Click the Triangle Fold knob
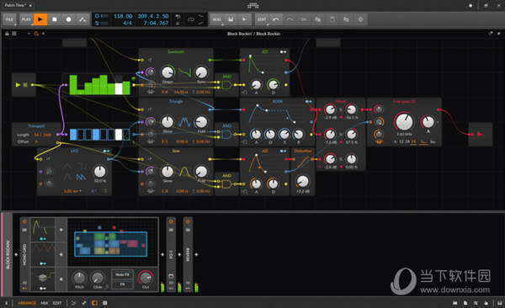Image resolution: width=505 pixels, height=308 pixels. 201,122
